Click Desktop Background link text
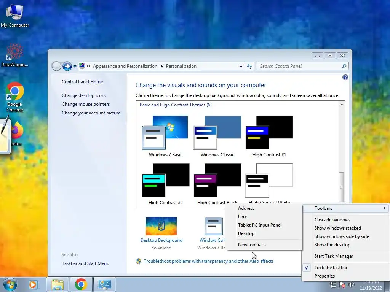This screenshot has height=292, width=390. pos(161,240)
